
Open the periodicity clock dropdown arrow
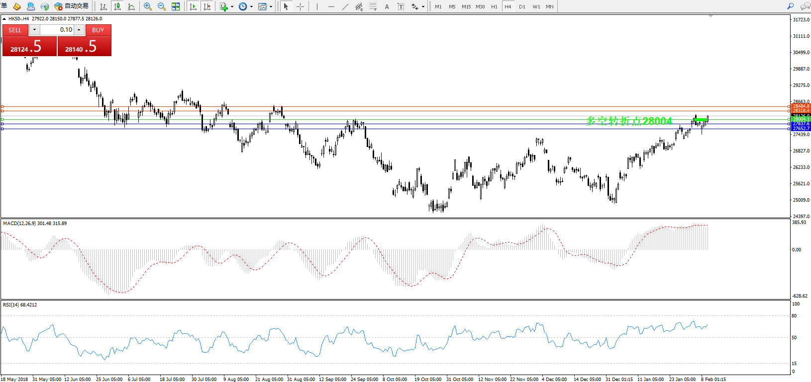tap(251, 7)
